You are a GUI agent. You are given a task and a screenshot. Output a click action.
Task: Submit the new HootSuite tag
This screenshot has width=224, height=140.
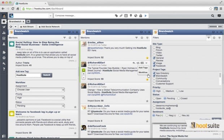pos(47,75)
